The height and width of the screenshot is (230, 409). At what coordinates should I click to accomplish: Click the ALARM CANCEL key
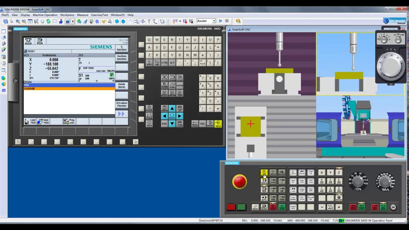point(149,109)
